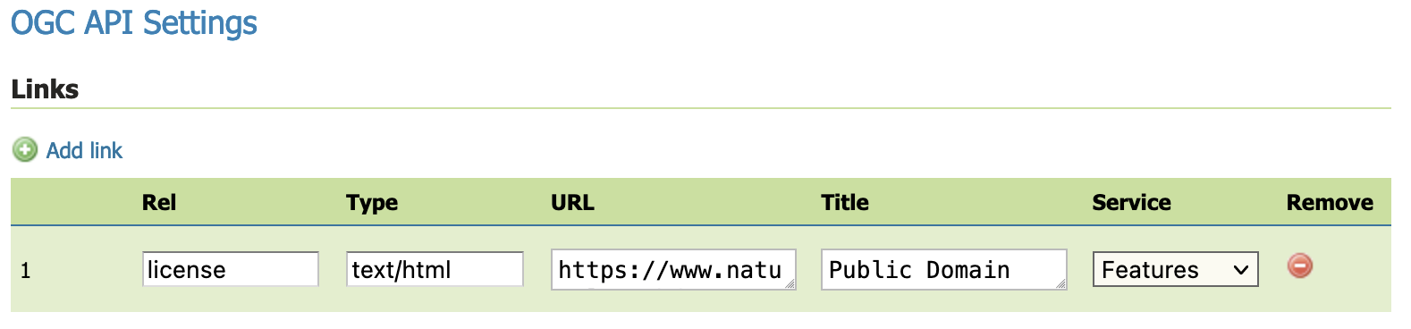
Task: Focus the Rel field containing license
Action: pos(231,269)
